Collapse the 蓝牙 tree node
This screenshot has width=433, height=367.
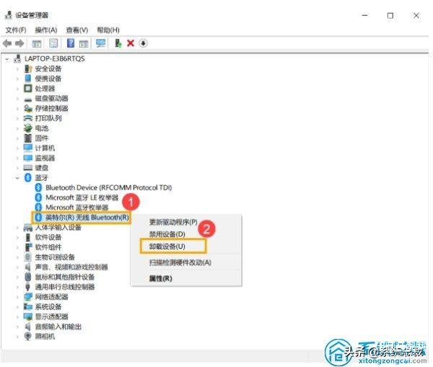(17, 178)
